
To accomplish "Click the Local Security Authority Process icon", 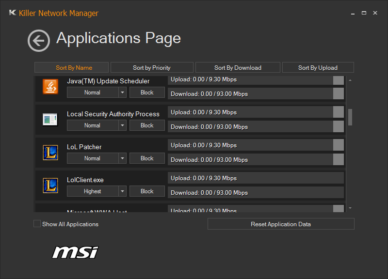I will pyautogui.click(x=50, y=120).
